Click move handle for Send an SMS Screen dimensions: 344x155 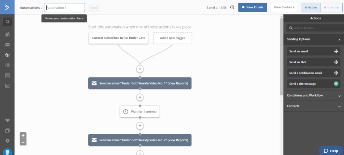coord(336,62)
